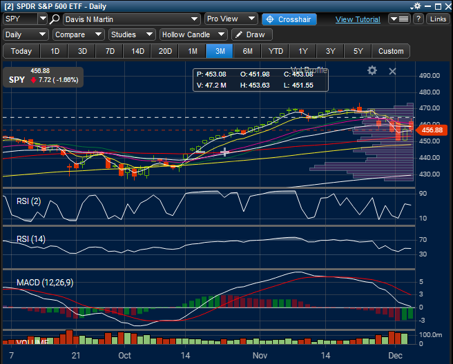The height and width of the screenshot is (364, 453).
Task: Select the 20D time range
Action: [165, 51]
